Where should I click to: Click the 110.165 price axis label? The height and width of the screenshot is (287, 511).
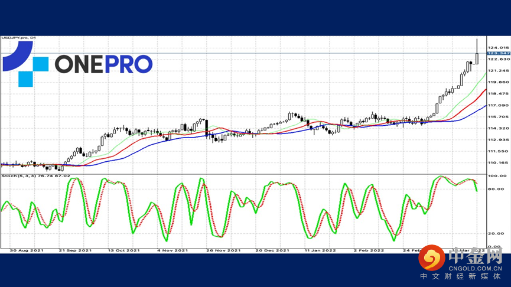pyautogui.click(x=498, y=162)
